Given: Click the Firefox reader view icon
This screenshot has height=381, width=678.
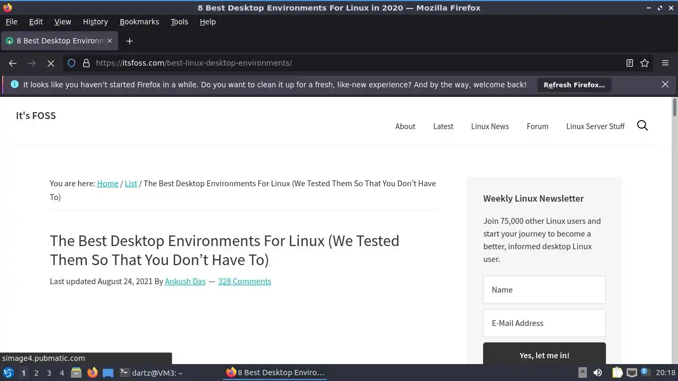Looking at the screenshot, I should pyautogui.click(x=629, y=63).
